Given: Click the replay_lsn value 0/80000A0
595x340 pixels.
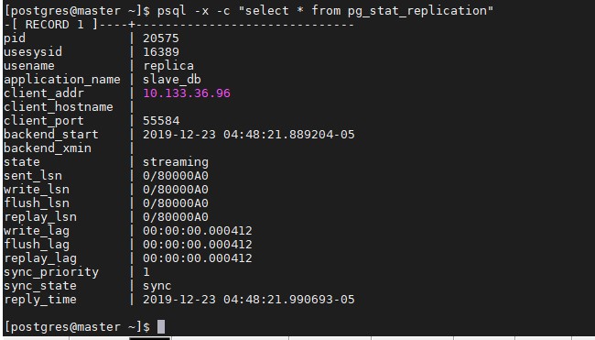Looking at the screenshot, I should coord(176,217).
